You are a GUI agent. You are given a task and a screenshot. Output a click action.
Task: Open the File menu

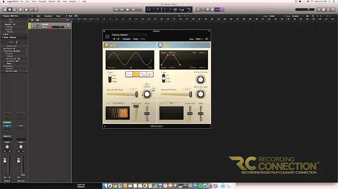[22, 1]
